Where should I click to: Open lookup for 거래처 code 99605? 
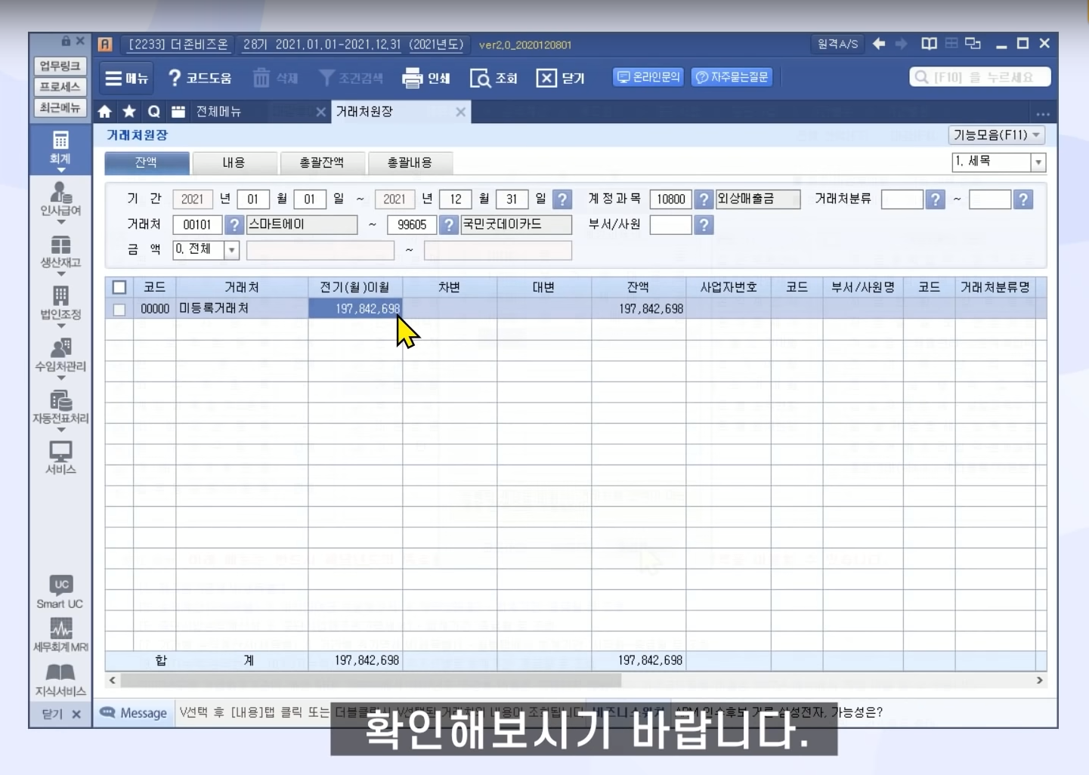click(448, 225)
